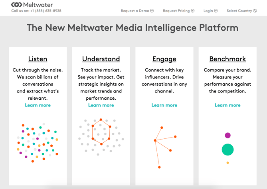
Task: Go to Request Pricing page
Action: [176, 11]
